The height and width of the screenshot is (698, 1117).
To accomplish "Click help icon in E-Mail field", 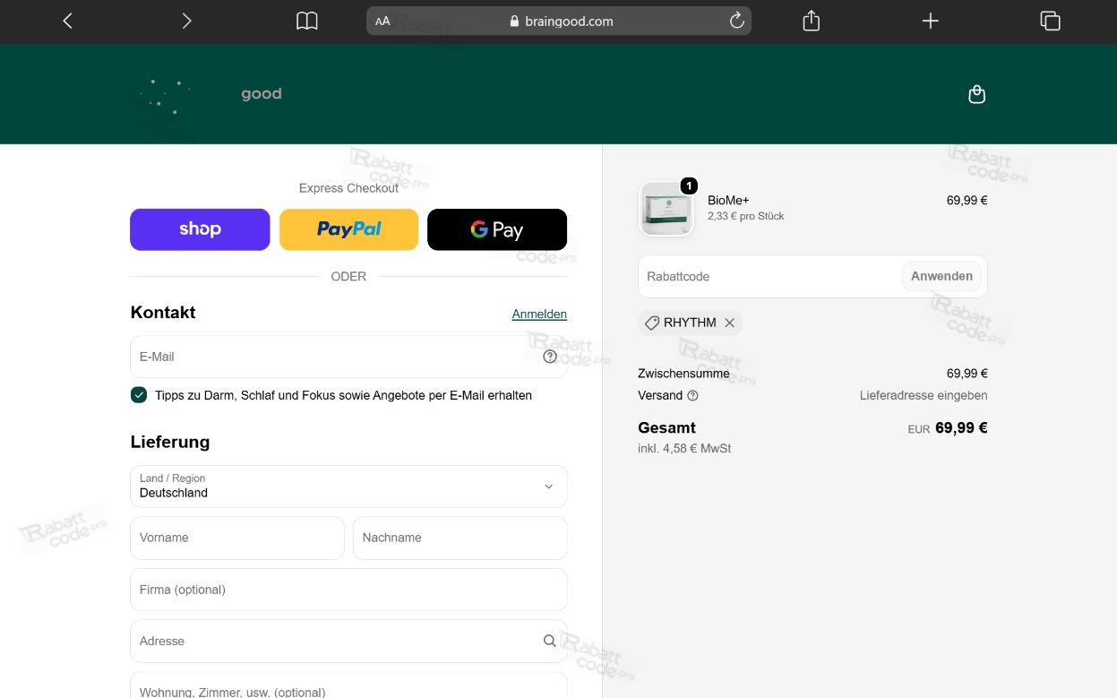I will (x=550, y=357).
